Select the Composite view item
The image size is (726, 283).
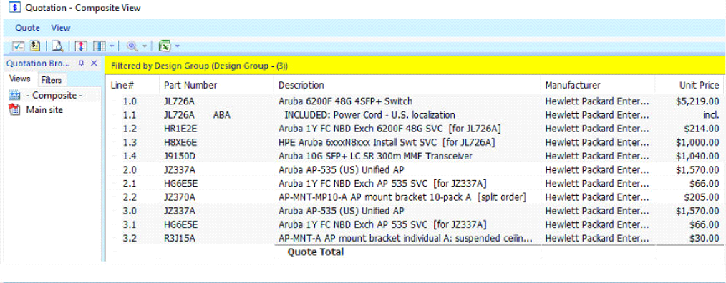54,96
